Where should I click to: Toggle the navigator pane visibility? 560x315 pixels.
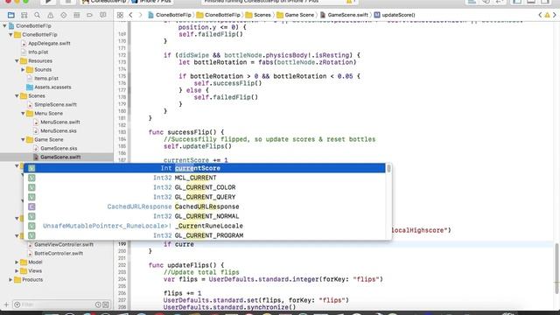pyautogui.click(x=517, y=2)
